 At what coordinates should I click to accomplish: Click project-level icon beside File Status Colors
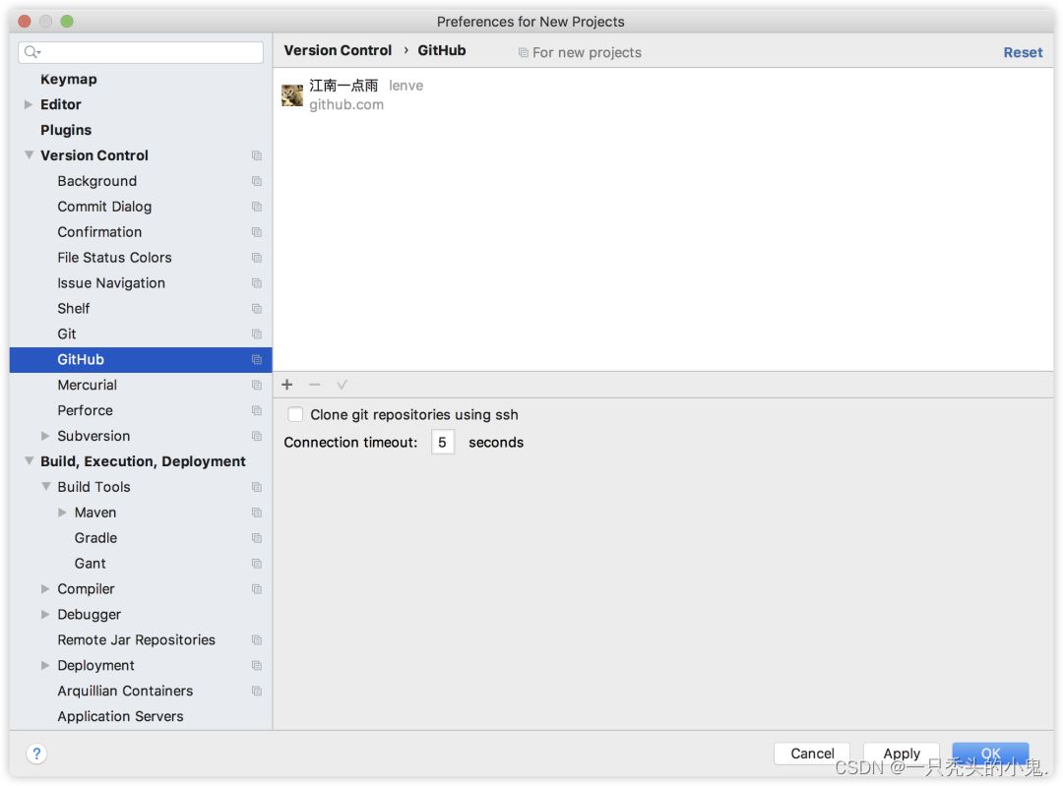(257, 258)
